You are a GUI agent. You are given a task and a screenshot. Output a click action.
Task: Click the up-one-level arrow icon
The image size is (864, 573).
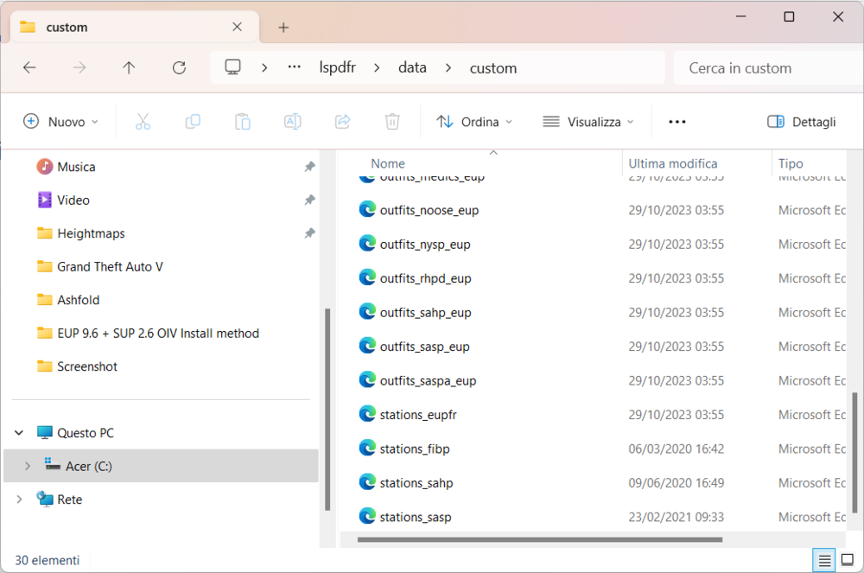pos(129,67)
